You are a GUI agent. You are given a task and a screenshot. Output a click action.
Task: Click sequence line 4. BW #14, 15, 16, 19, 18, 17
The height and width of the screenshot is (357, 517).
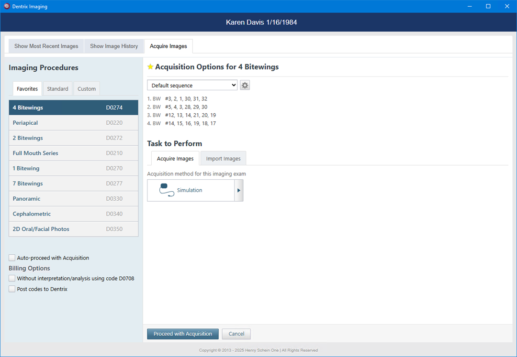tap(182, 123)
